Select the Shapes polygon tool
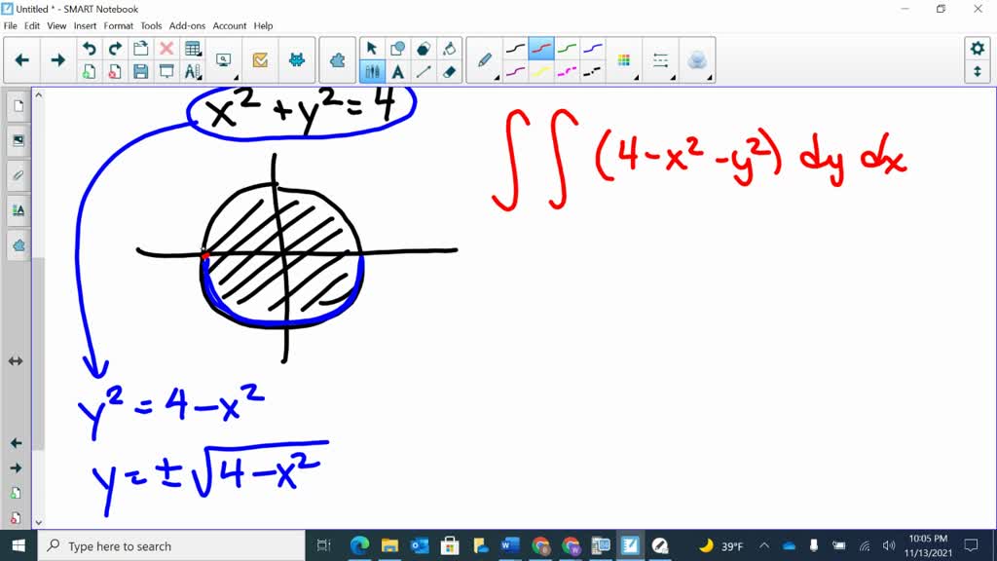This screenshot has width=997, height=561. point(422,47)
